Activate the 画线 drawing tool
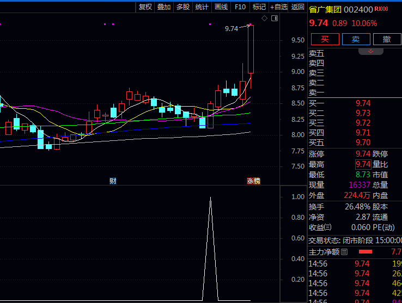 click(221, 7)
